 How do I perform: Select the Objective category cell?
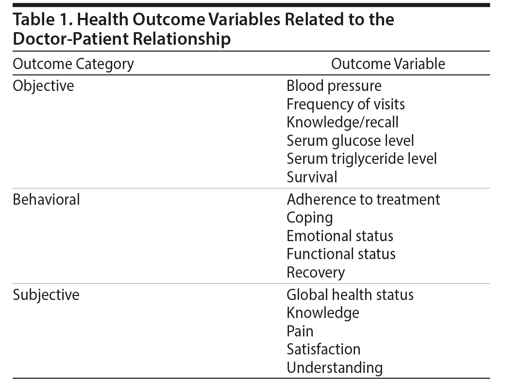(x=44, y=86)
